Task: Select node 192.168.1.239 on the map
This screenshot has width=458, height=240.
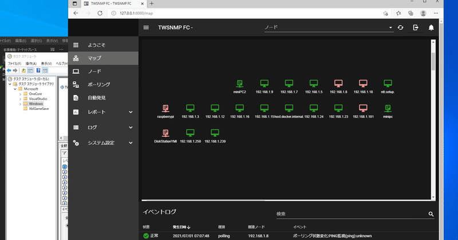Action: coord(215,133)
